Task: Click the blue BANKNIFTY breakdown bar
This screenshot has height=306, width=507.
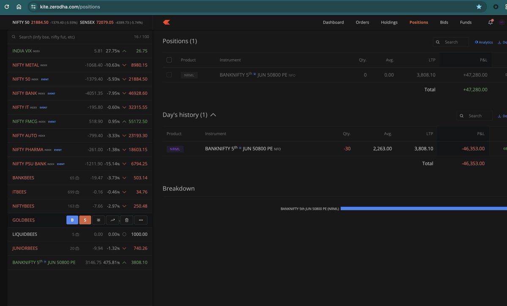Action: tap(424, 208)
